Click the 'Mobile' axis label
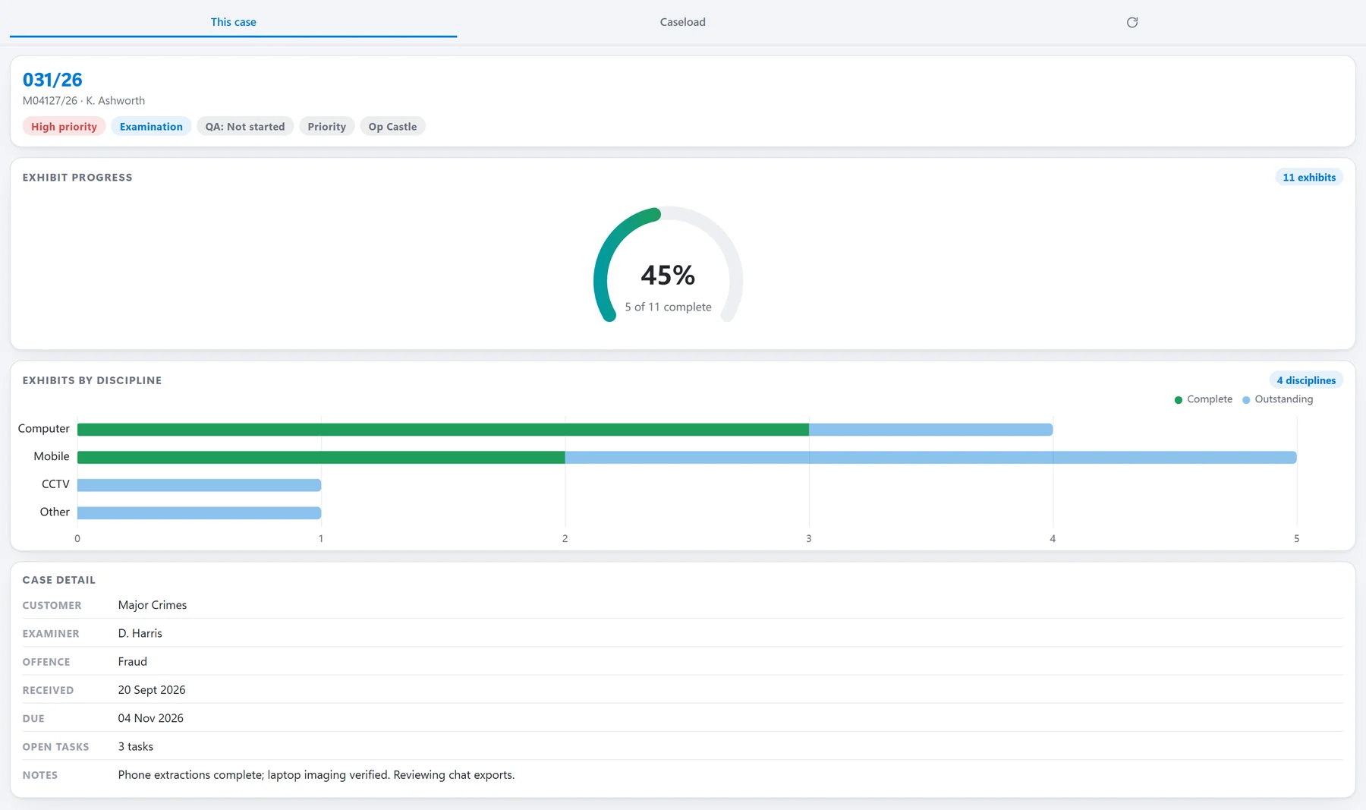The width and height of the screenshot is (1366, 810). pyautogui.click(x=52, y=456)
